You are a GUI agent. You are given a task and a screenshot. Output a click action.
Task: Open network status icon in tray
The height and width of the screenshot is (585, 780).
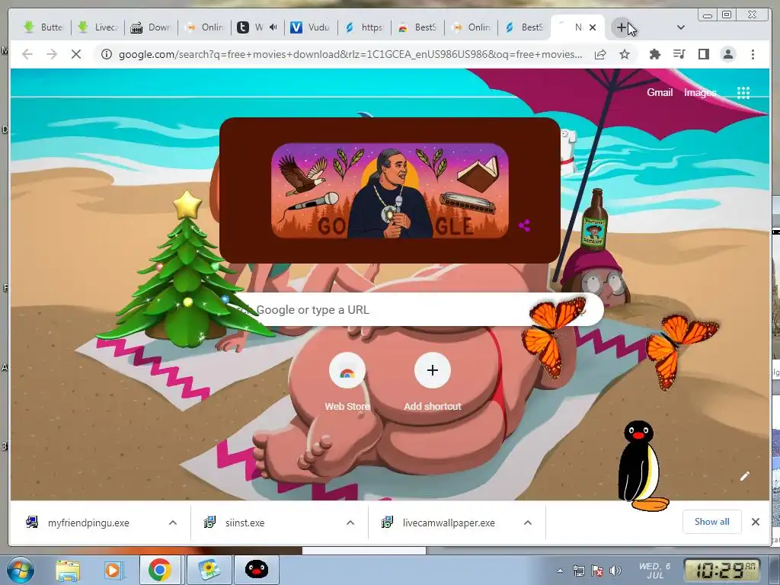(579, 571)
